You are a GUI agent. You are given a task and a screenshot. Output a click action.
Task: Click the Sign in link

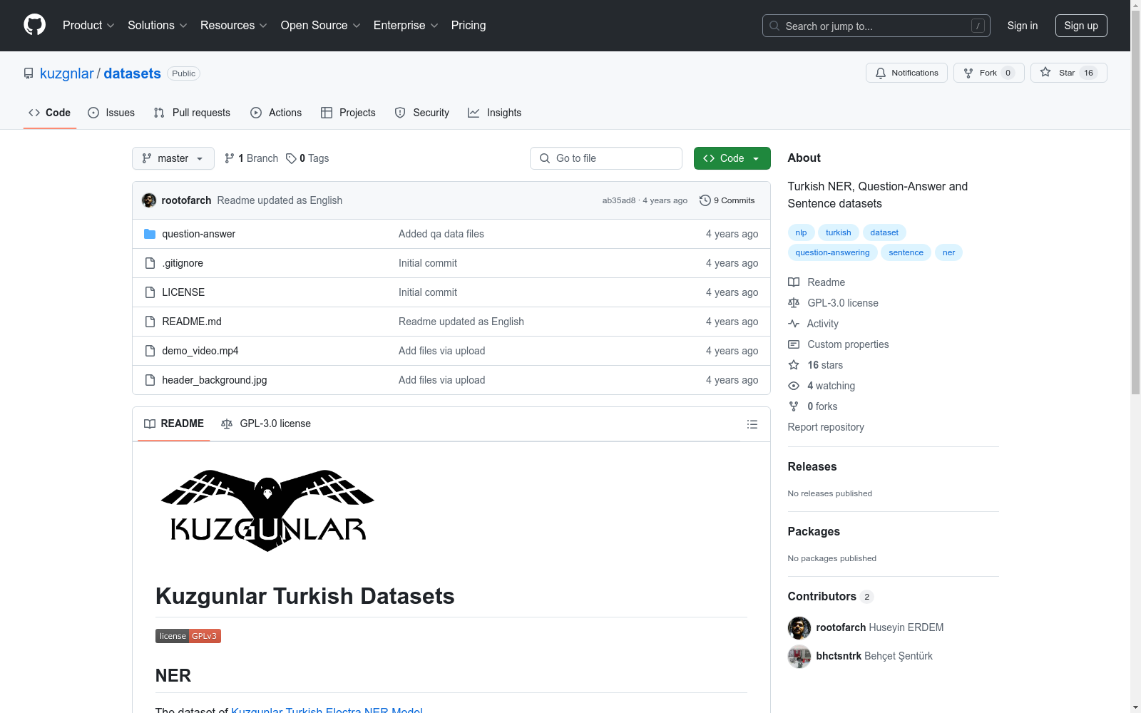(x=1023, y=26)
